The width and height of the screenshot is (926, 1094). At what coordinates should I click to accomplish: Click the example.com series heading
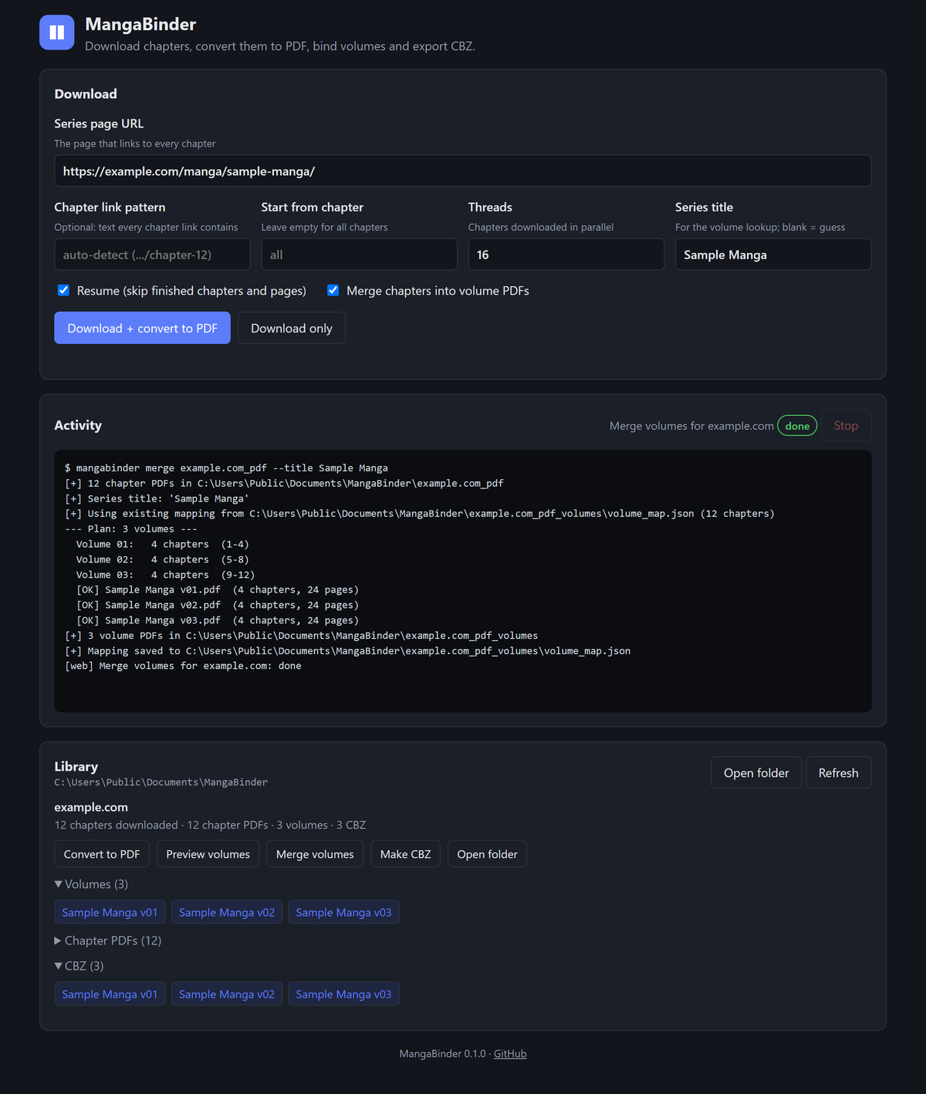[x=91, y=807]
